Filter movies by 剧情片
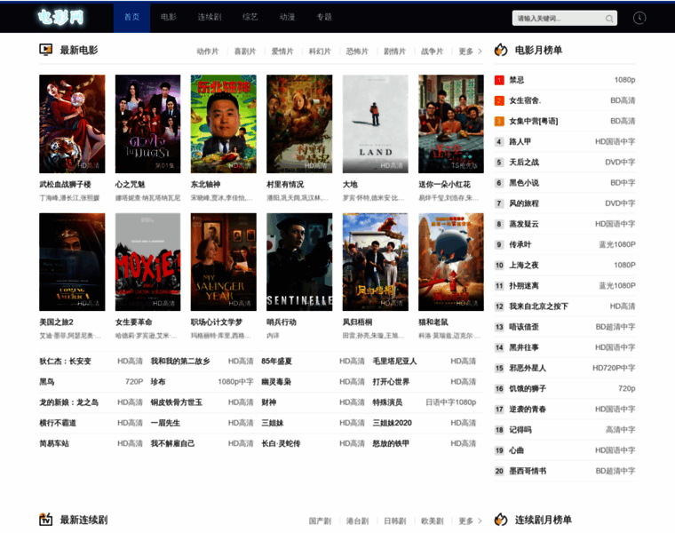This screenshot has height=533, width=675. 394,52
